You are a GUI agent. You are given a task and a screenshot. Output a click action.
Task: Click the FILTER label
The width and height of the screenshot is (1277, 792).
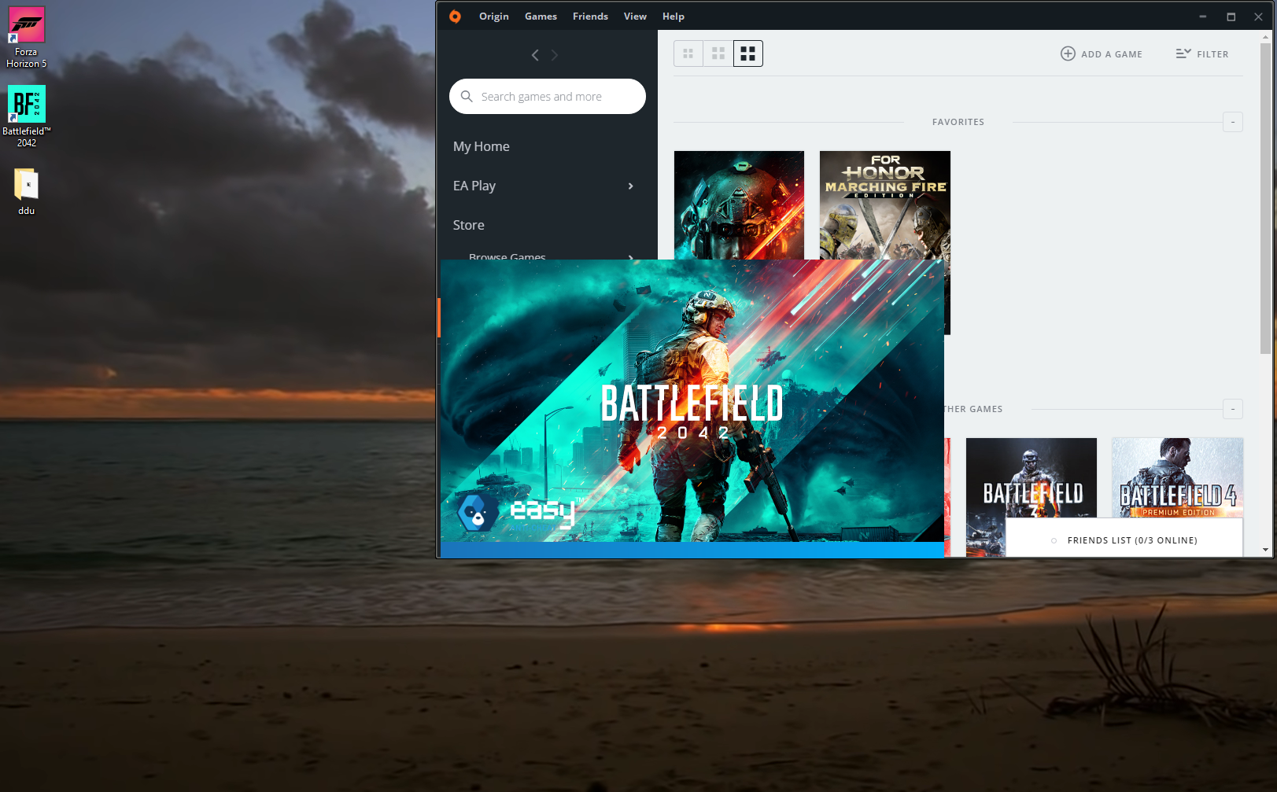point(1212,54)
